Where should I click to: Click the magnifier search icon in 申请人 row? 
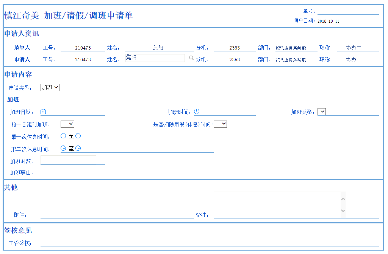coord(191,58)
